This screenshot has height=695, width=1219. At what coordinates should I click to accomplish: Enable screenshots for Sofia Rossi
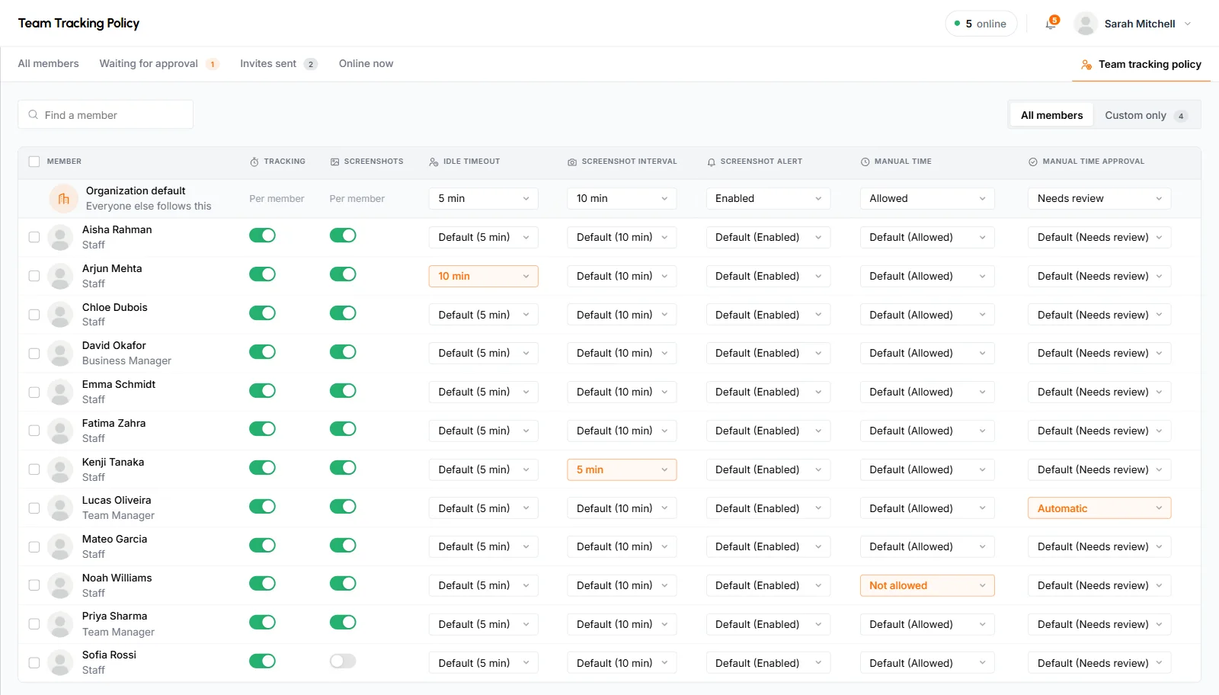coord(343,661)
